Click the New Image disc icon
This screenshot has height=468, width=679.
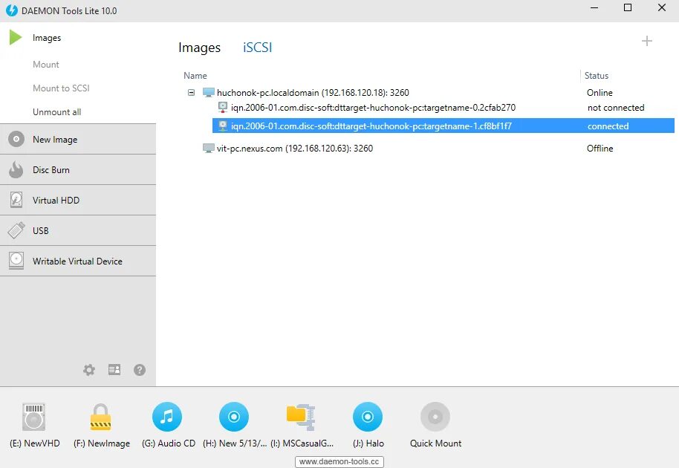pyautogui.click(x=16, y=139)
